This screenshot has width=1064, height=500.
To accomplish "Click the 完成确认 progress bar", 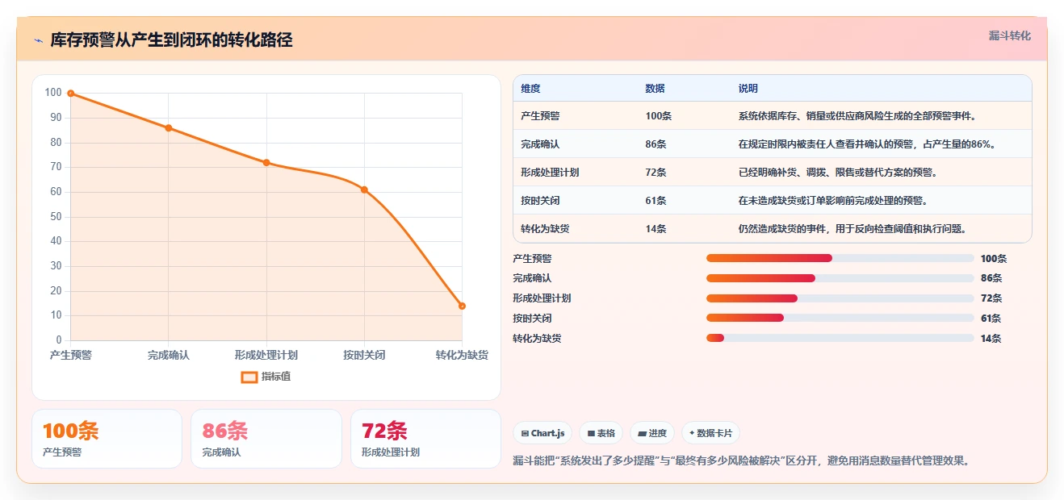I will pos(840,278).
